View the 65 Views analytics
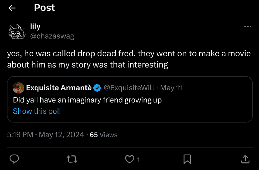Image resolution: width=259 pixels, height=170 pixels. coord(104,135)
